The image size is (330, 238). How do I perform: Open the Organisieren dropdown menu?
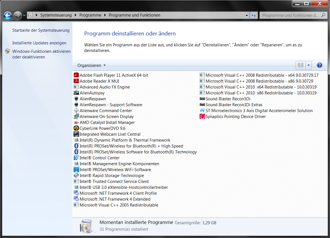(x=91, y=65)
